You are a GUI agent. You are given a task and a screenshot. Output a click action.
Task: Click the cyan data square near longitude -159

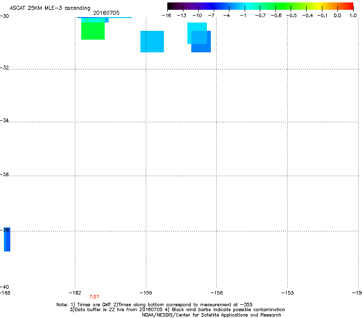point(152,42)
